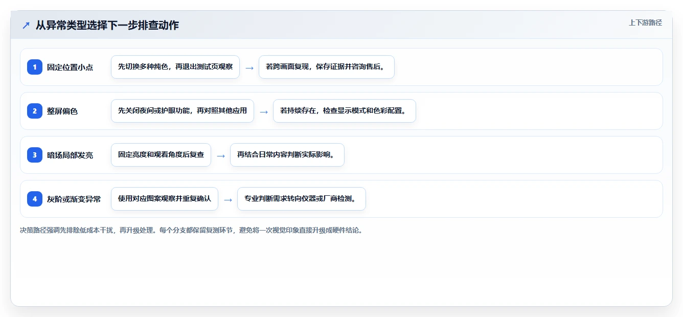Click the 固定位置小点 row label

70,67
